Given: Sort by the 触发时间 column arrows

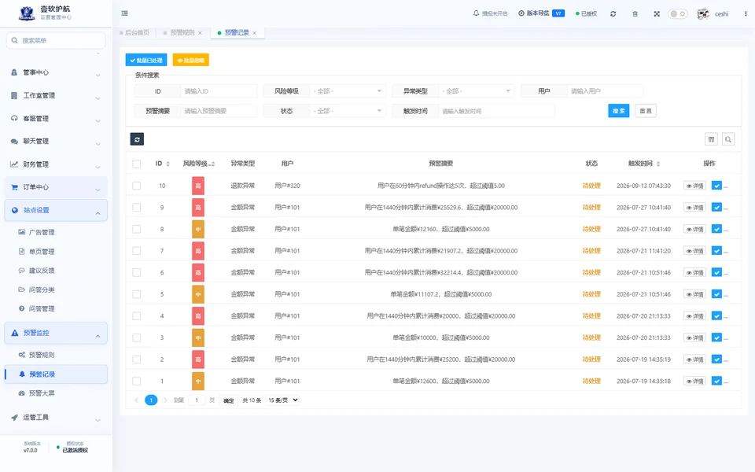Looking at the screenshot, I should (x=658, y=164).
